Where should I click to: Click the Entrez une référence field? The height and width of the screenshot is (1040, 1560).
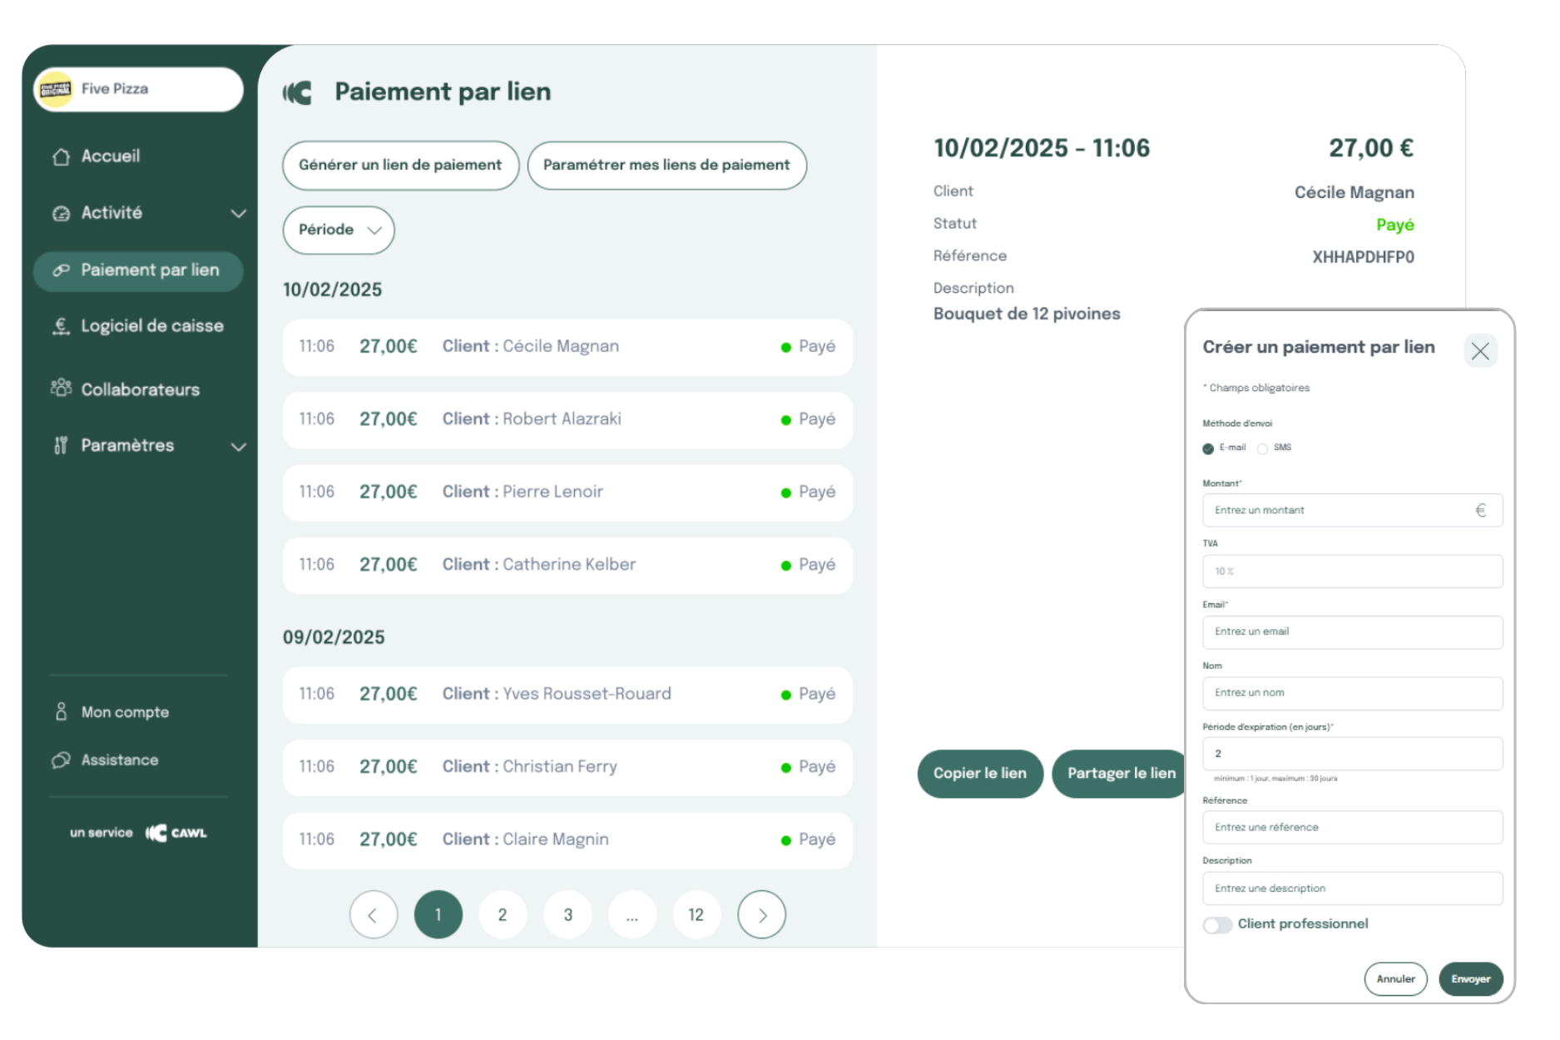(1352, 828)
